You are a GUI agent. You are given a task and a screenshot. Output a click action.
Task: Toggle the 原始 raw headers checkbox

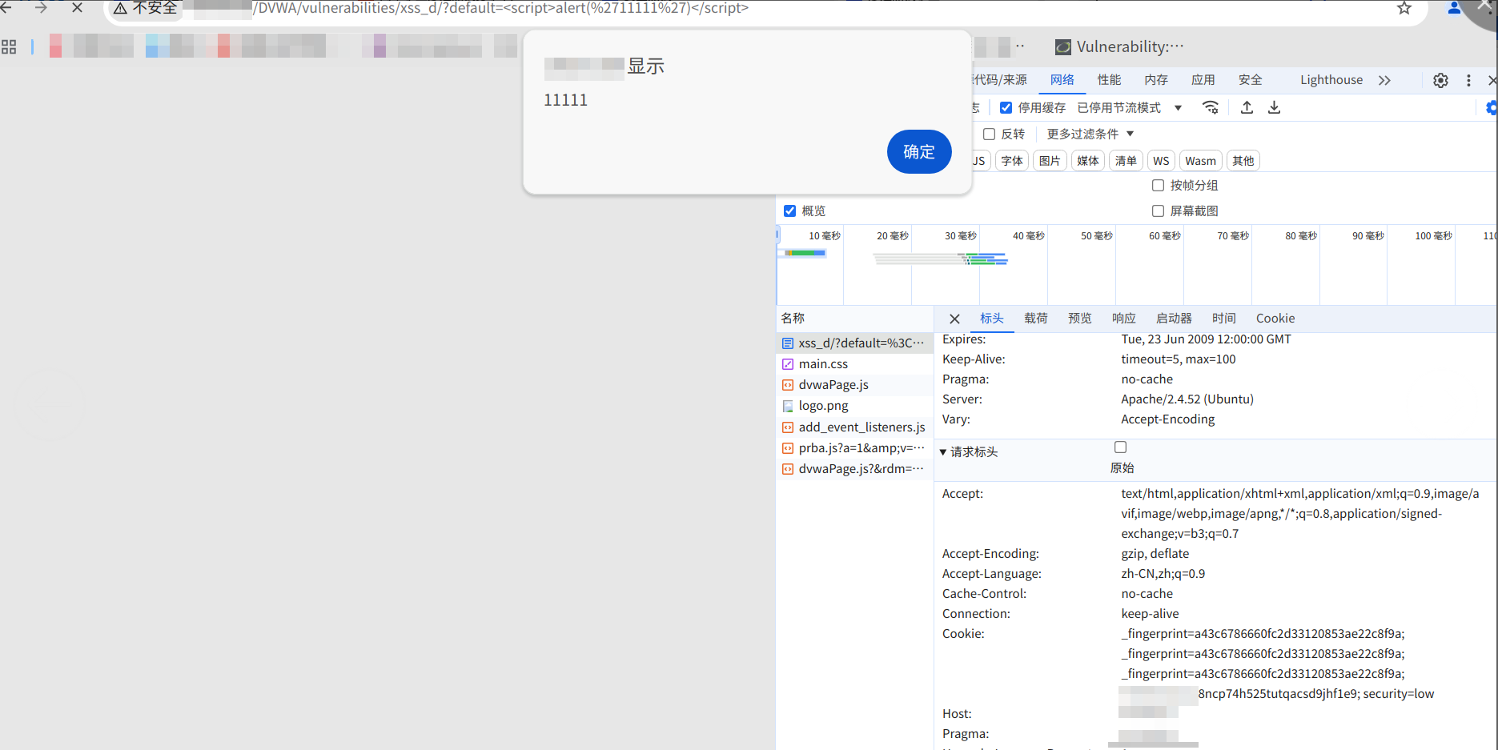coord(1121,447)
